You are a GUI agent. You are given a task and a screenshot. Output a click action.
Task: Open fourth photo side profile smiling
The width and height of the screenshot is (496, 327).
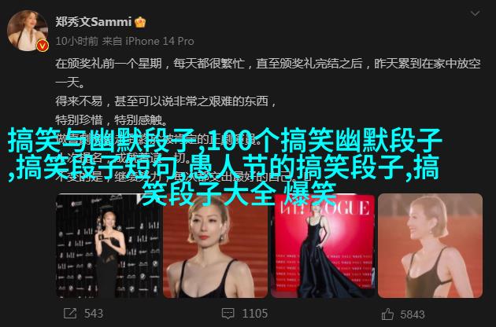click(430, 246)
